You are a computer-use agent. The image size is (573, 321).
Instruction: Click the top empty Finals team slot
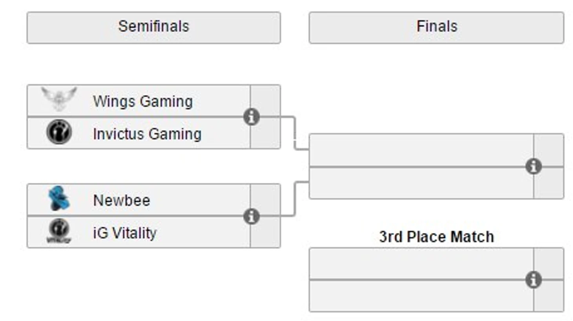pyautogui.click(x=421, y=150)
